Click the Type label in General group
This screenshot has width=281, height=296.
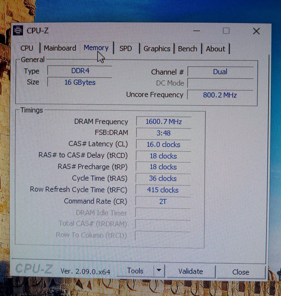tap(32, 71)
